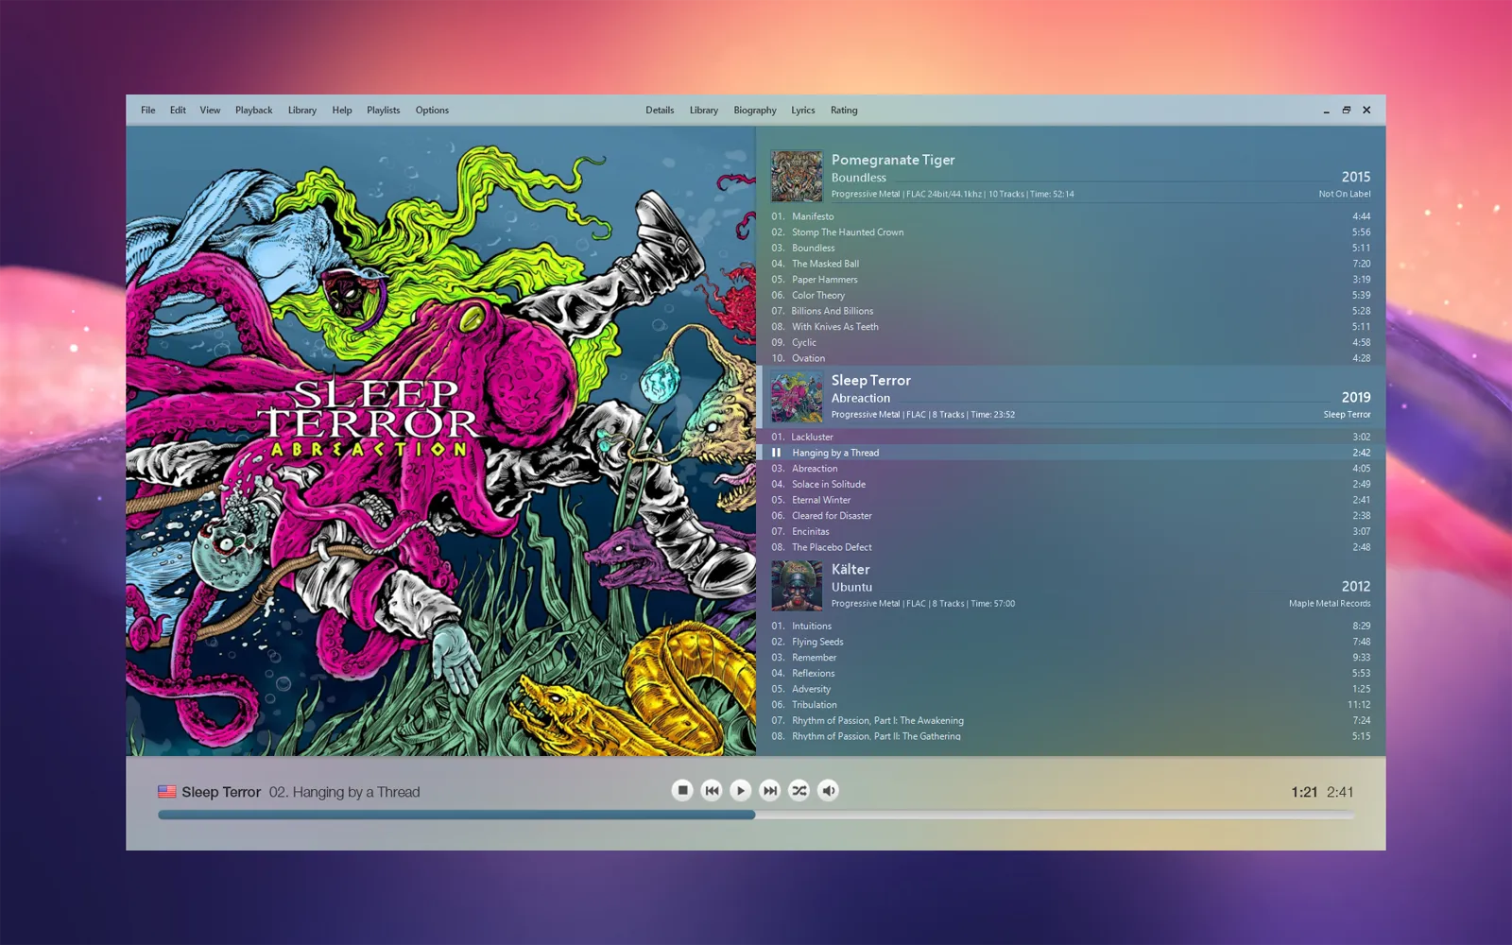Image resolution: width=1512 pixels, height=945 pixels.
Task: Switch to the Lyrics tab
Action: (803, 111)
